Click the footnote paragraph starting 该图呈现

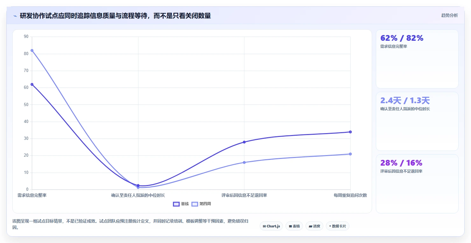(x=130, y=224)
